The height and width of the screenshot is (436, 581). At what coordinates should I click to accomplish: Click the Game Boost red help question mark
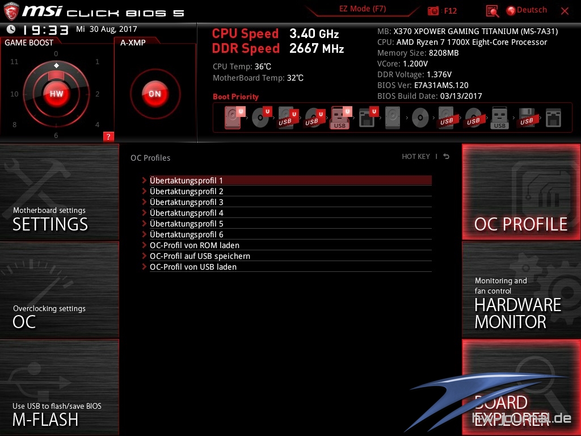click(x=108, y=136)
